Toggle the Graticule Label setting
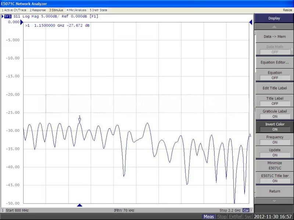This screenshot has width=294, height=220. click(275, 114)
